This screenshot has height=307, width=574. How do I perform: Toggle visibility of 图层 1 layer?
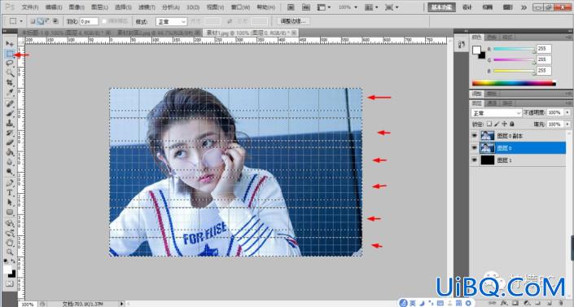pos(475,160)
